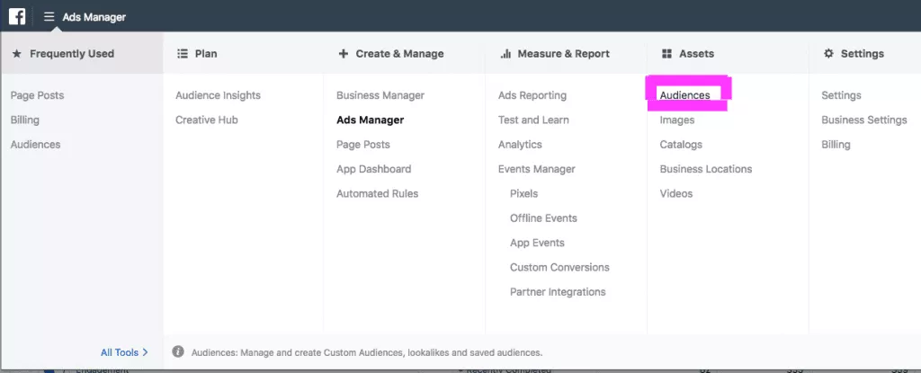Select the Frequently Used header tab
Screen dimensions: 921x373
82,53
